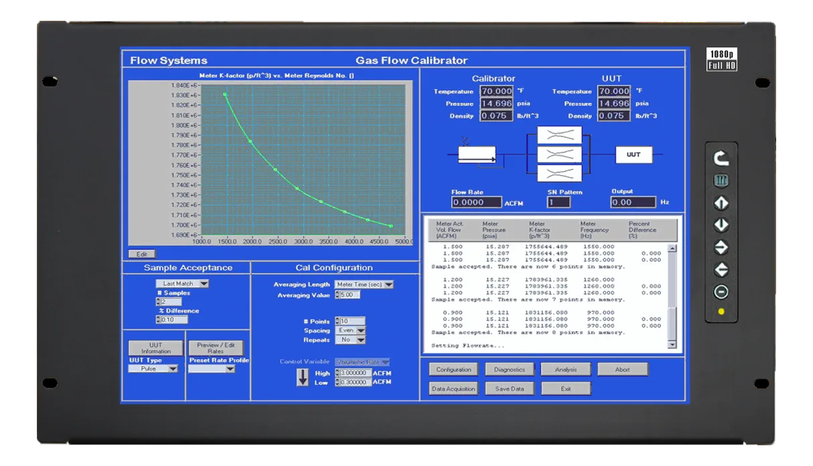Click the High 3.000000 ACFM field
813x466 pixels.
pos(355,372)
